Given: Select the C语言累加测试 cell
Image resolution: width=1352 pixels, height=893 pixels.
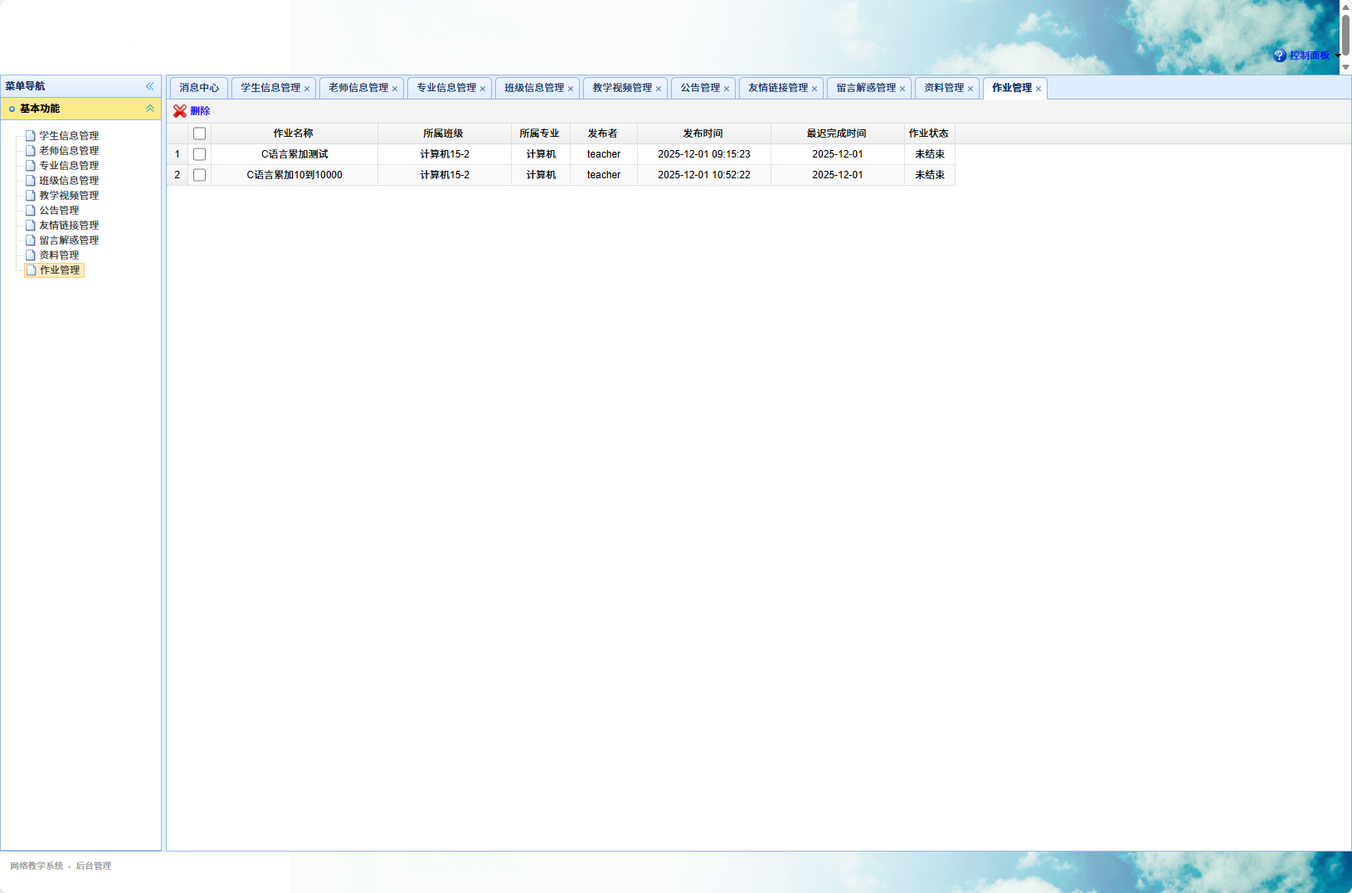Looking at the screenshot, I should (294, 154).
